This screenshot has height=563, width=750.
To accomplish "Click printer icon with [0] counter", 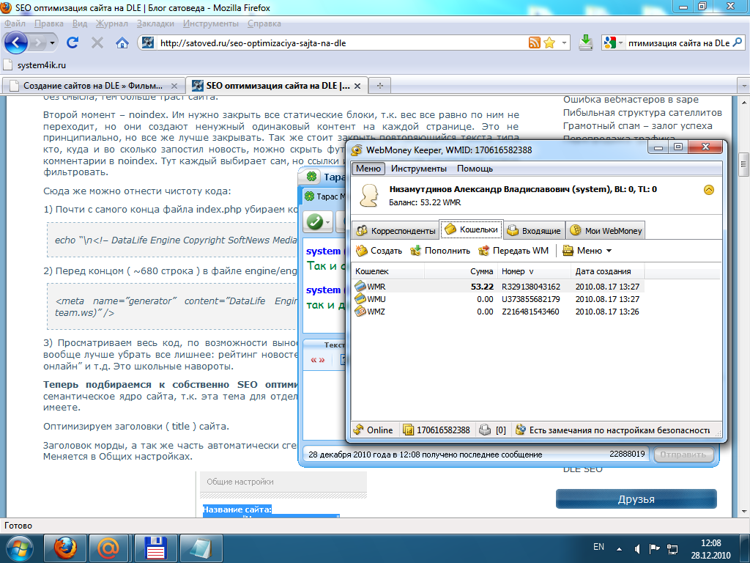I will coord(485,430).
